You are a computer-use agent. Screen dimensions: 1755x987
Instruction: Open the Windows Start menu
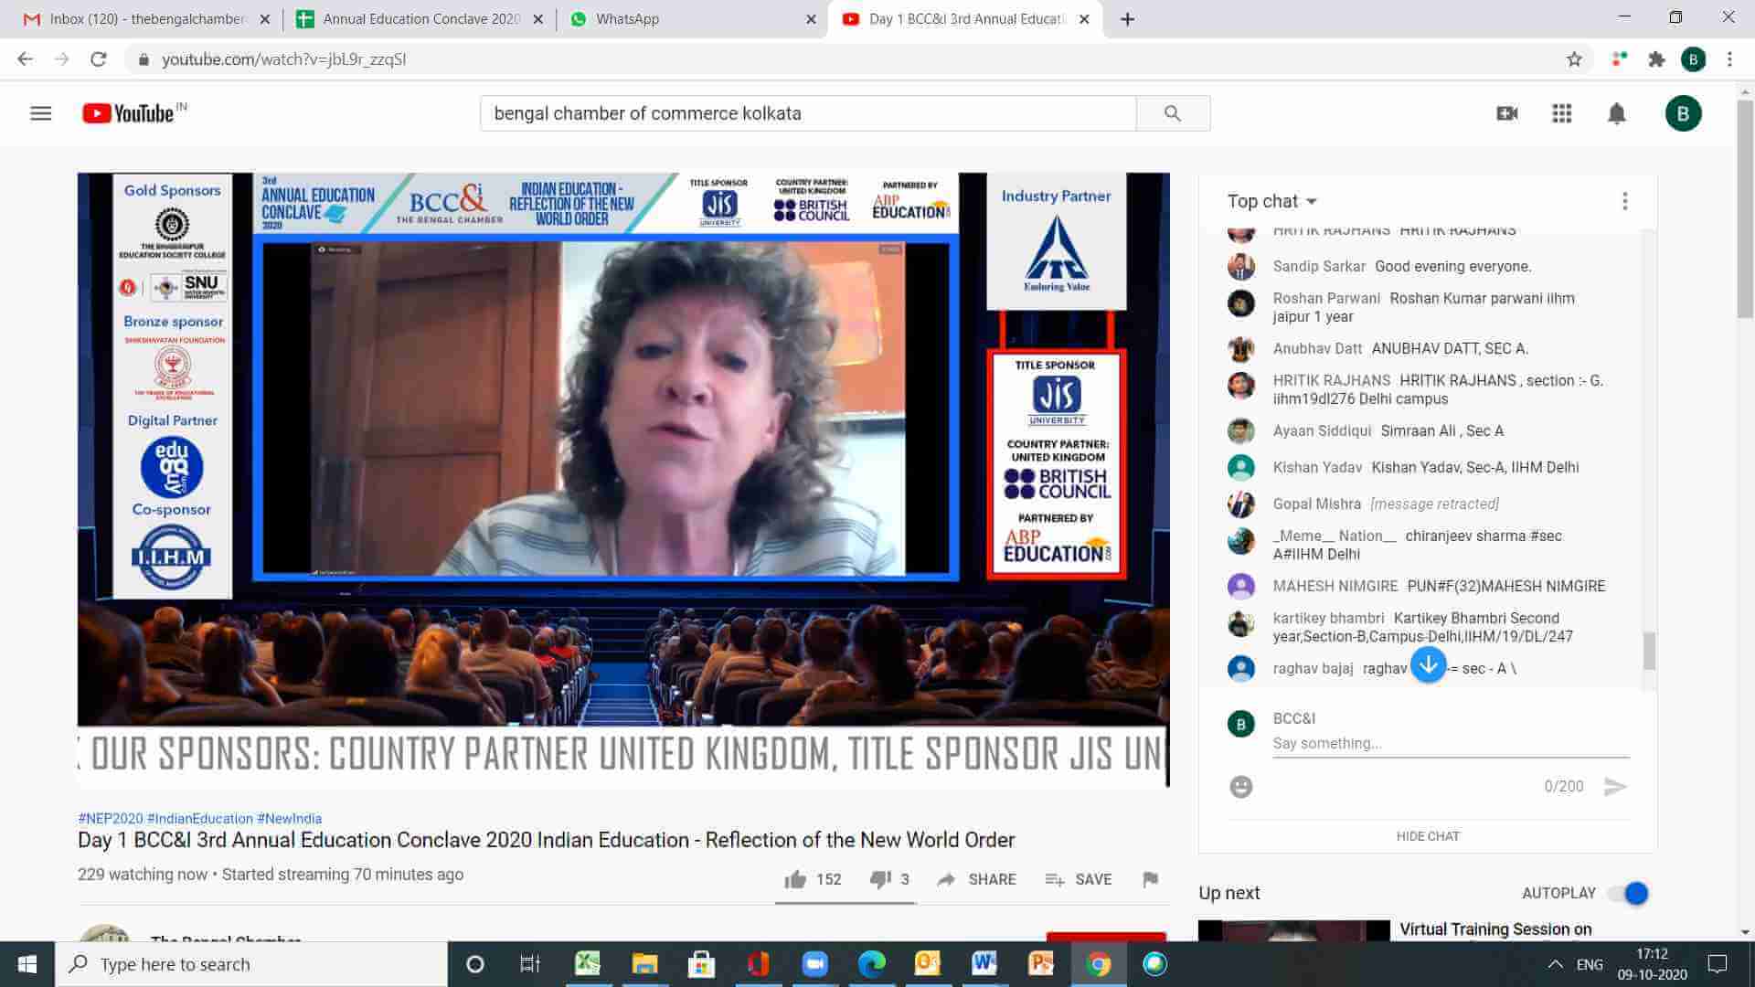tap(27, 964)
